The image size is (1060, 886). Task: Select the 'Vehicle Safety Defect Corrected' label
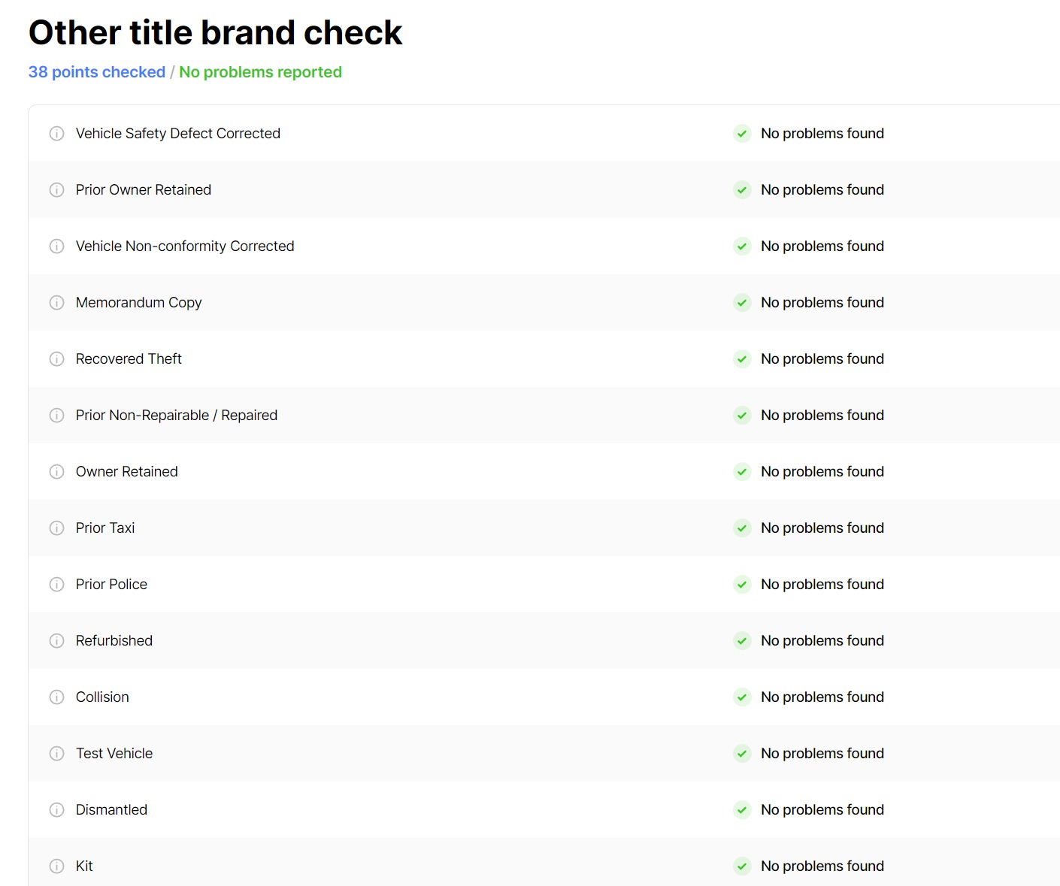click(x=178, y=134)
